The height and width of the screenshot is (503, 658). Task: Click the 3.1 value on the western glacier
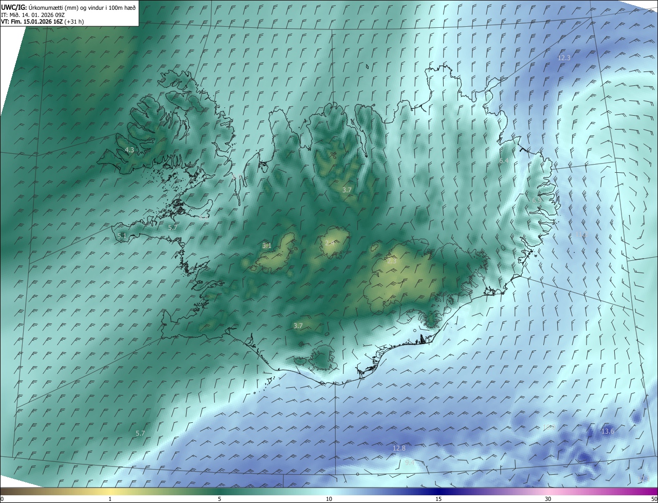(266, 245)
